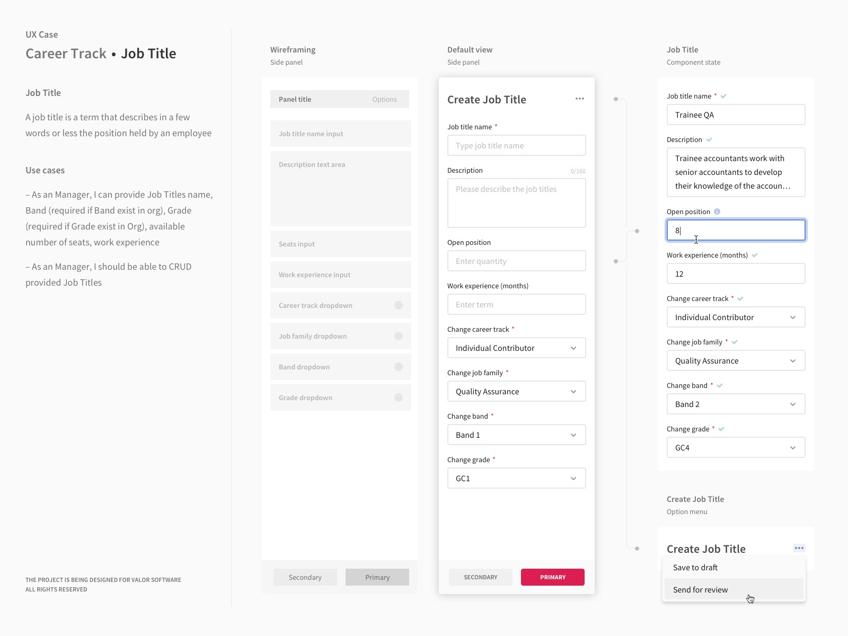848x636 pixels.
Task: Click the checkmark beside Change career track label
Action: point(740,298)
